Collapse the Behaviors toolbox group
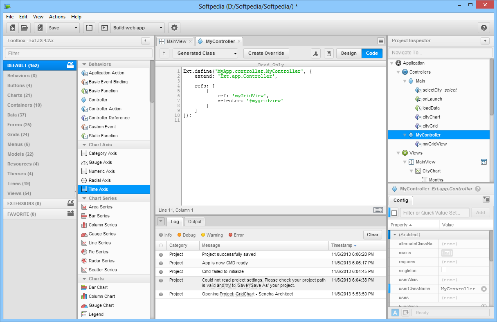Screen dimensions: 497x322 tap(84, 64)
